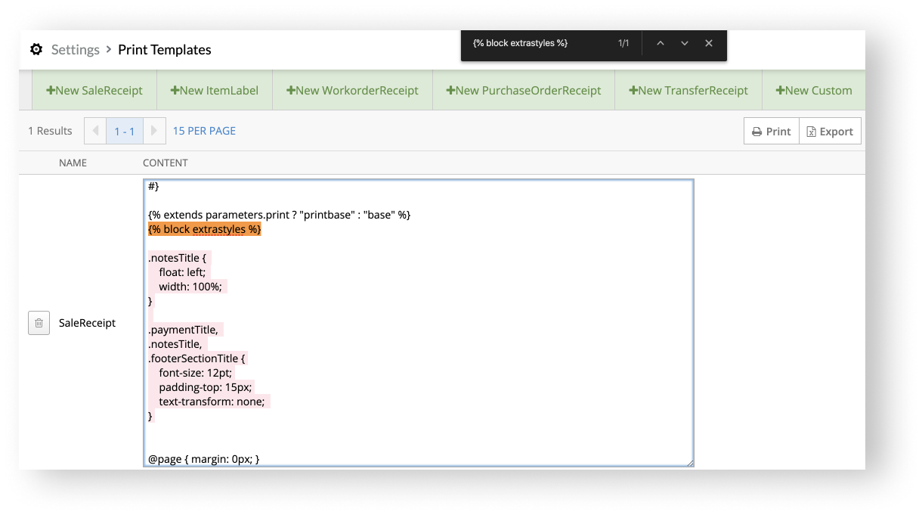
Task: Select the SaleReceipt name cell
Action: coord(88,323)
